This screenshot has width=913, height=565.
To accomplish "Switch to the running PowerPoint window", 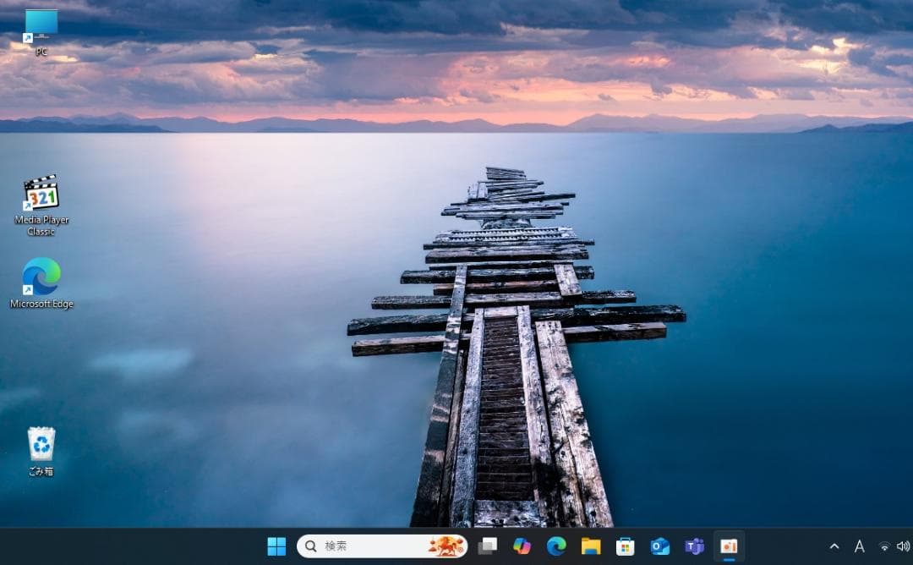I will (x=729, y=547).
